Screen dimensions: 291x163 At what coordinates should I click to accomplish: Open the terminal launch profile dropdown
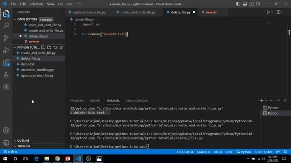click(x=266, y=101)
